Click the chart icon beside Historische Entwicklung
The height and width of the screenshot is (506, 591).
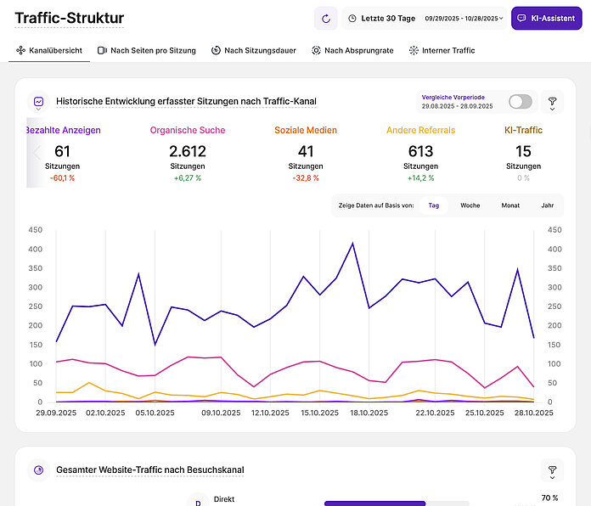(38, 102)
